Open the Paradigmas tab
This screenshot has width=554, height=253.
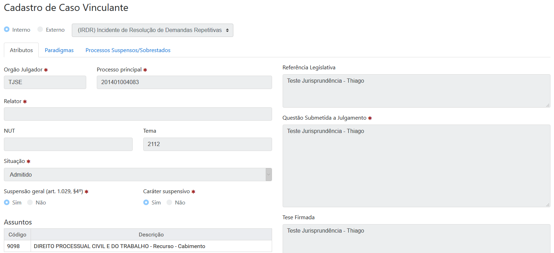(59, 50)
